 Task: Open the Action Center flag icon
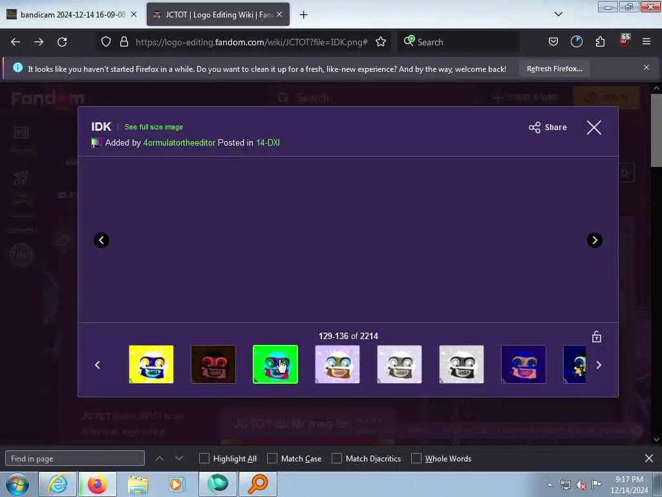pyautogui.click(x=596, y=484)
